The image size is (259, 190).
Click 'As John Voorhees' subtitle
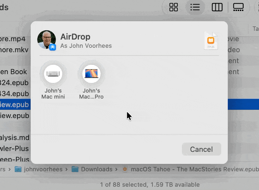pos(86,46)
